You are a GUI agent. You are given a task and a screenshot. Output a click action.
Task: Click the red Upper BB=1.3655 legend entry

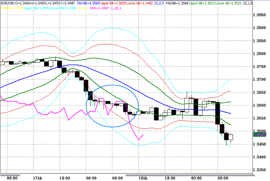point(113,3)
